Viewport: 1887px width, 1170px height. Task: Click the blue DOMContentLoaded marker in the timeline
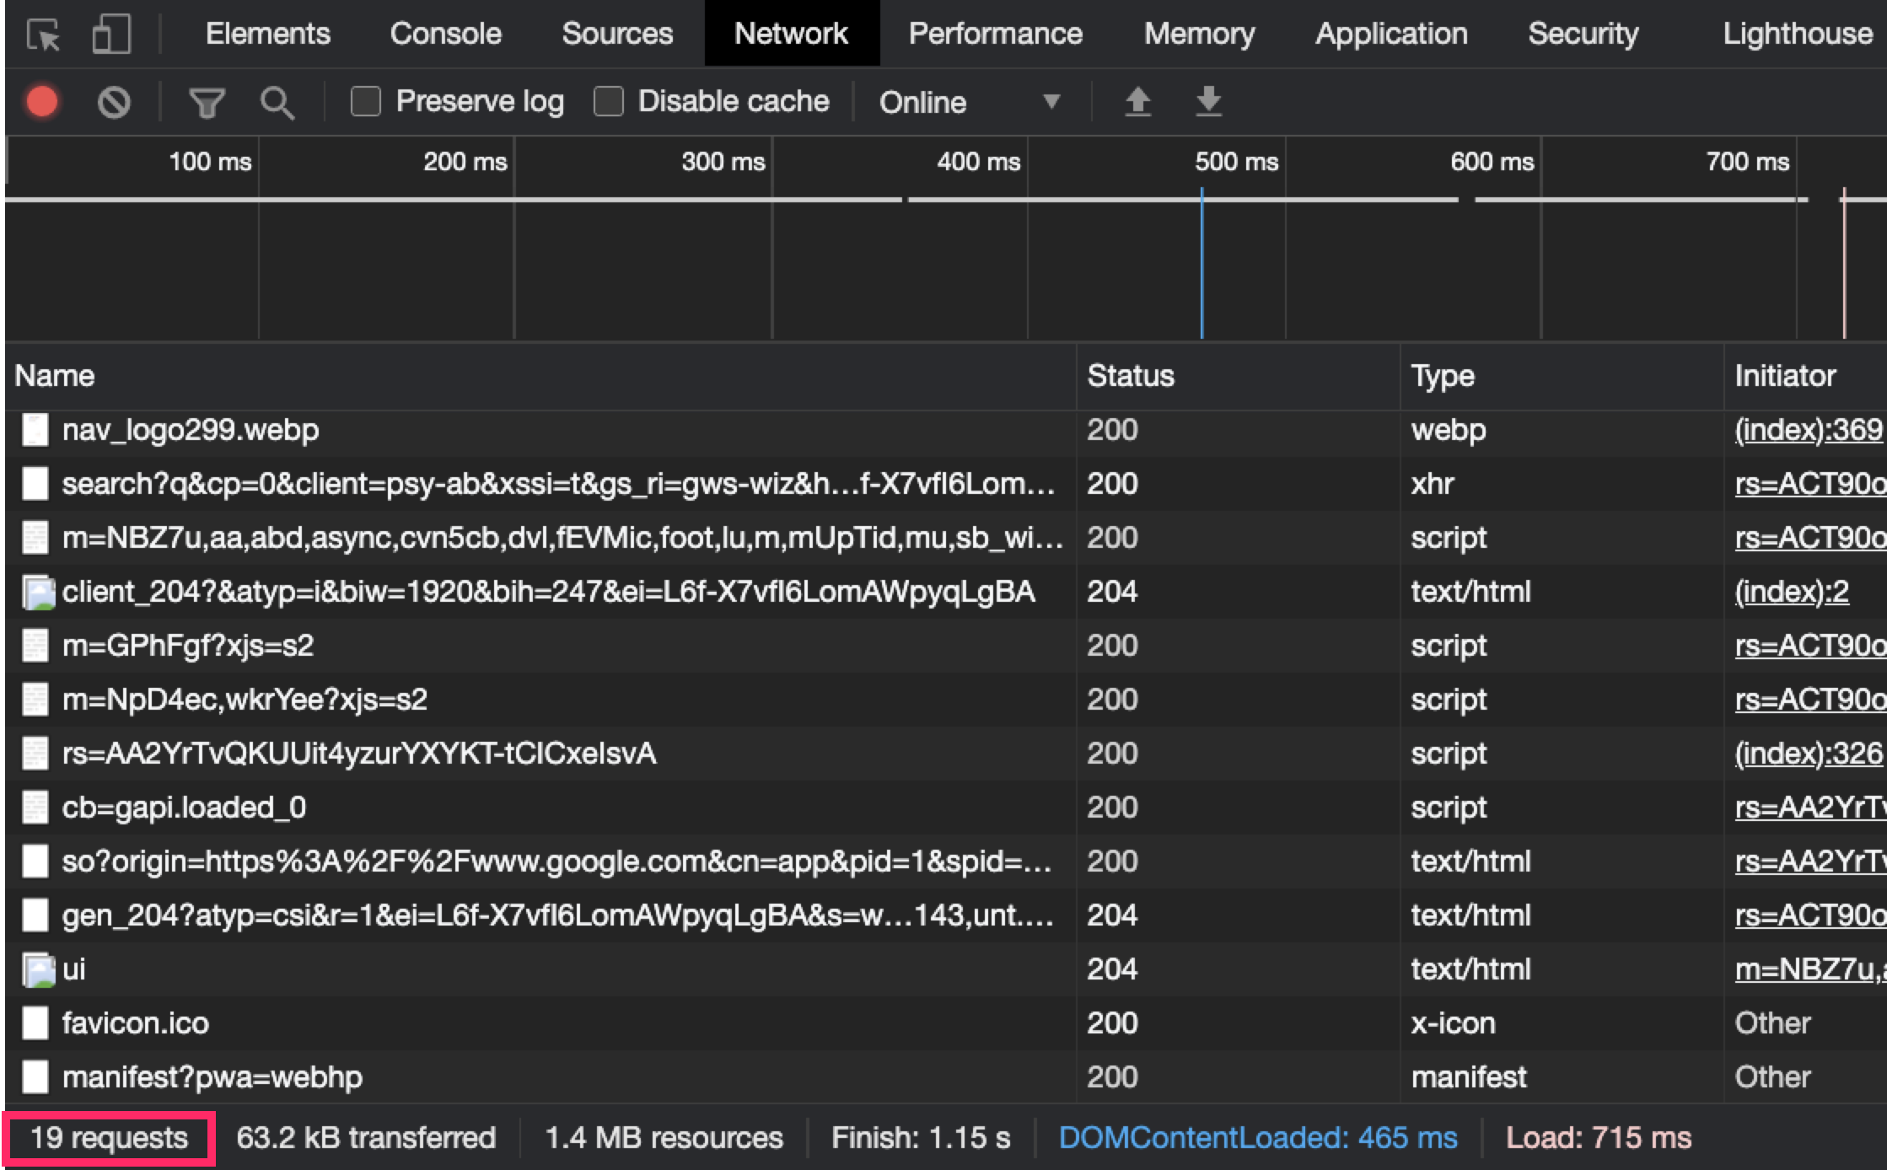(1202, 261)
